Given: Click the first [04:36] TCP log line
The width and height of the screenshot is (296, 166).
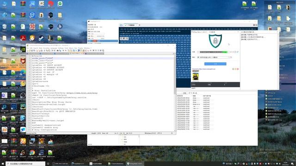Looking at the screenshot, I should coord(249,35).
